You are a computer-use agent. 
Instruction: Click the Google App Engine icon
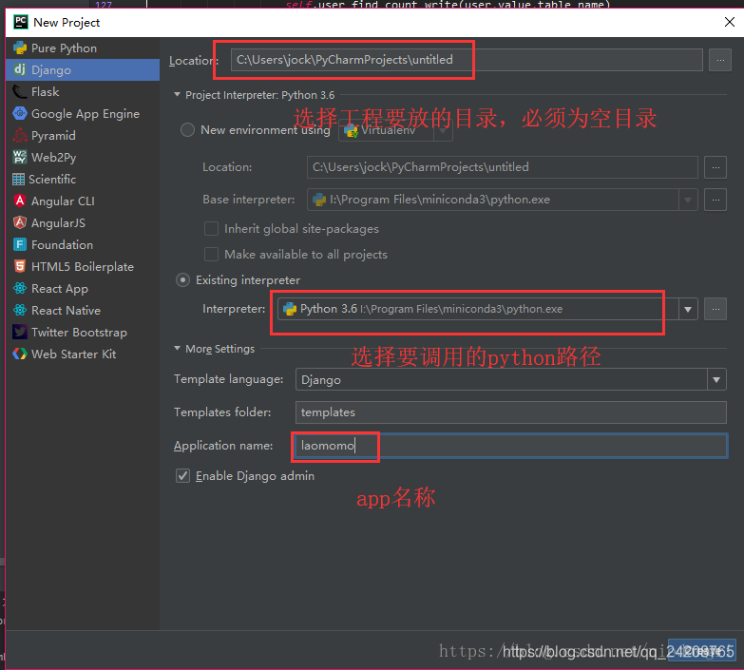click(x=20, y=113)
